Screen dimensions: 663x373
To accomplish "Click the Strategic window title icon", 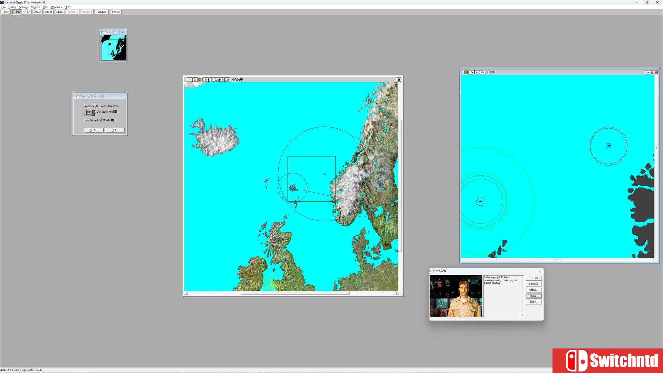I will tap(103, 32).
